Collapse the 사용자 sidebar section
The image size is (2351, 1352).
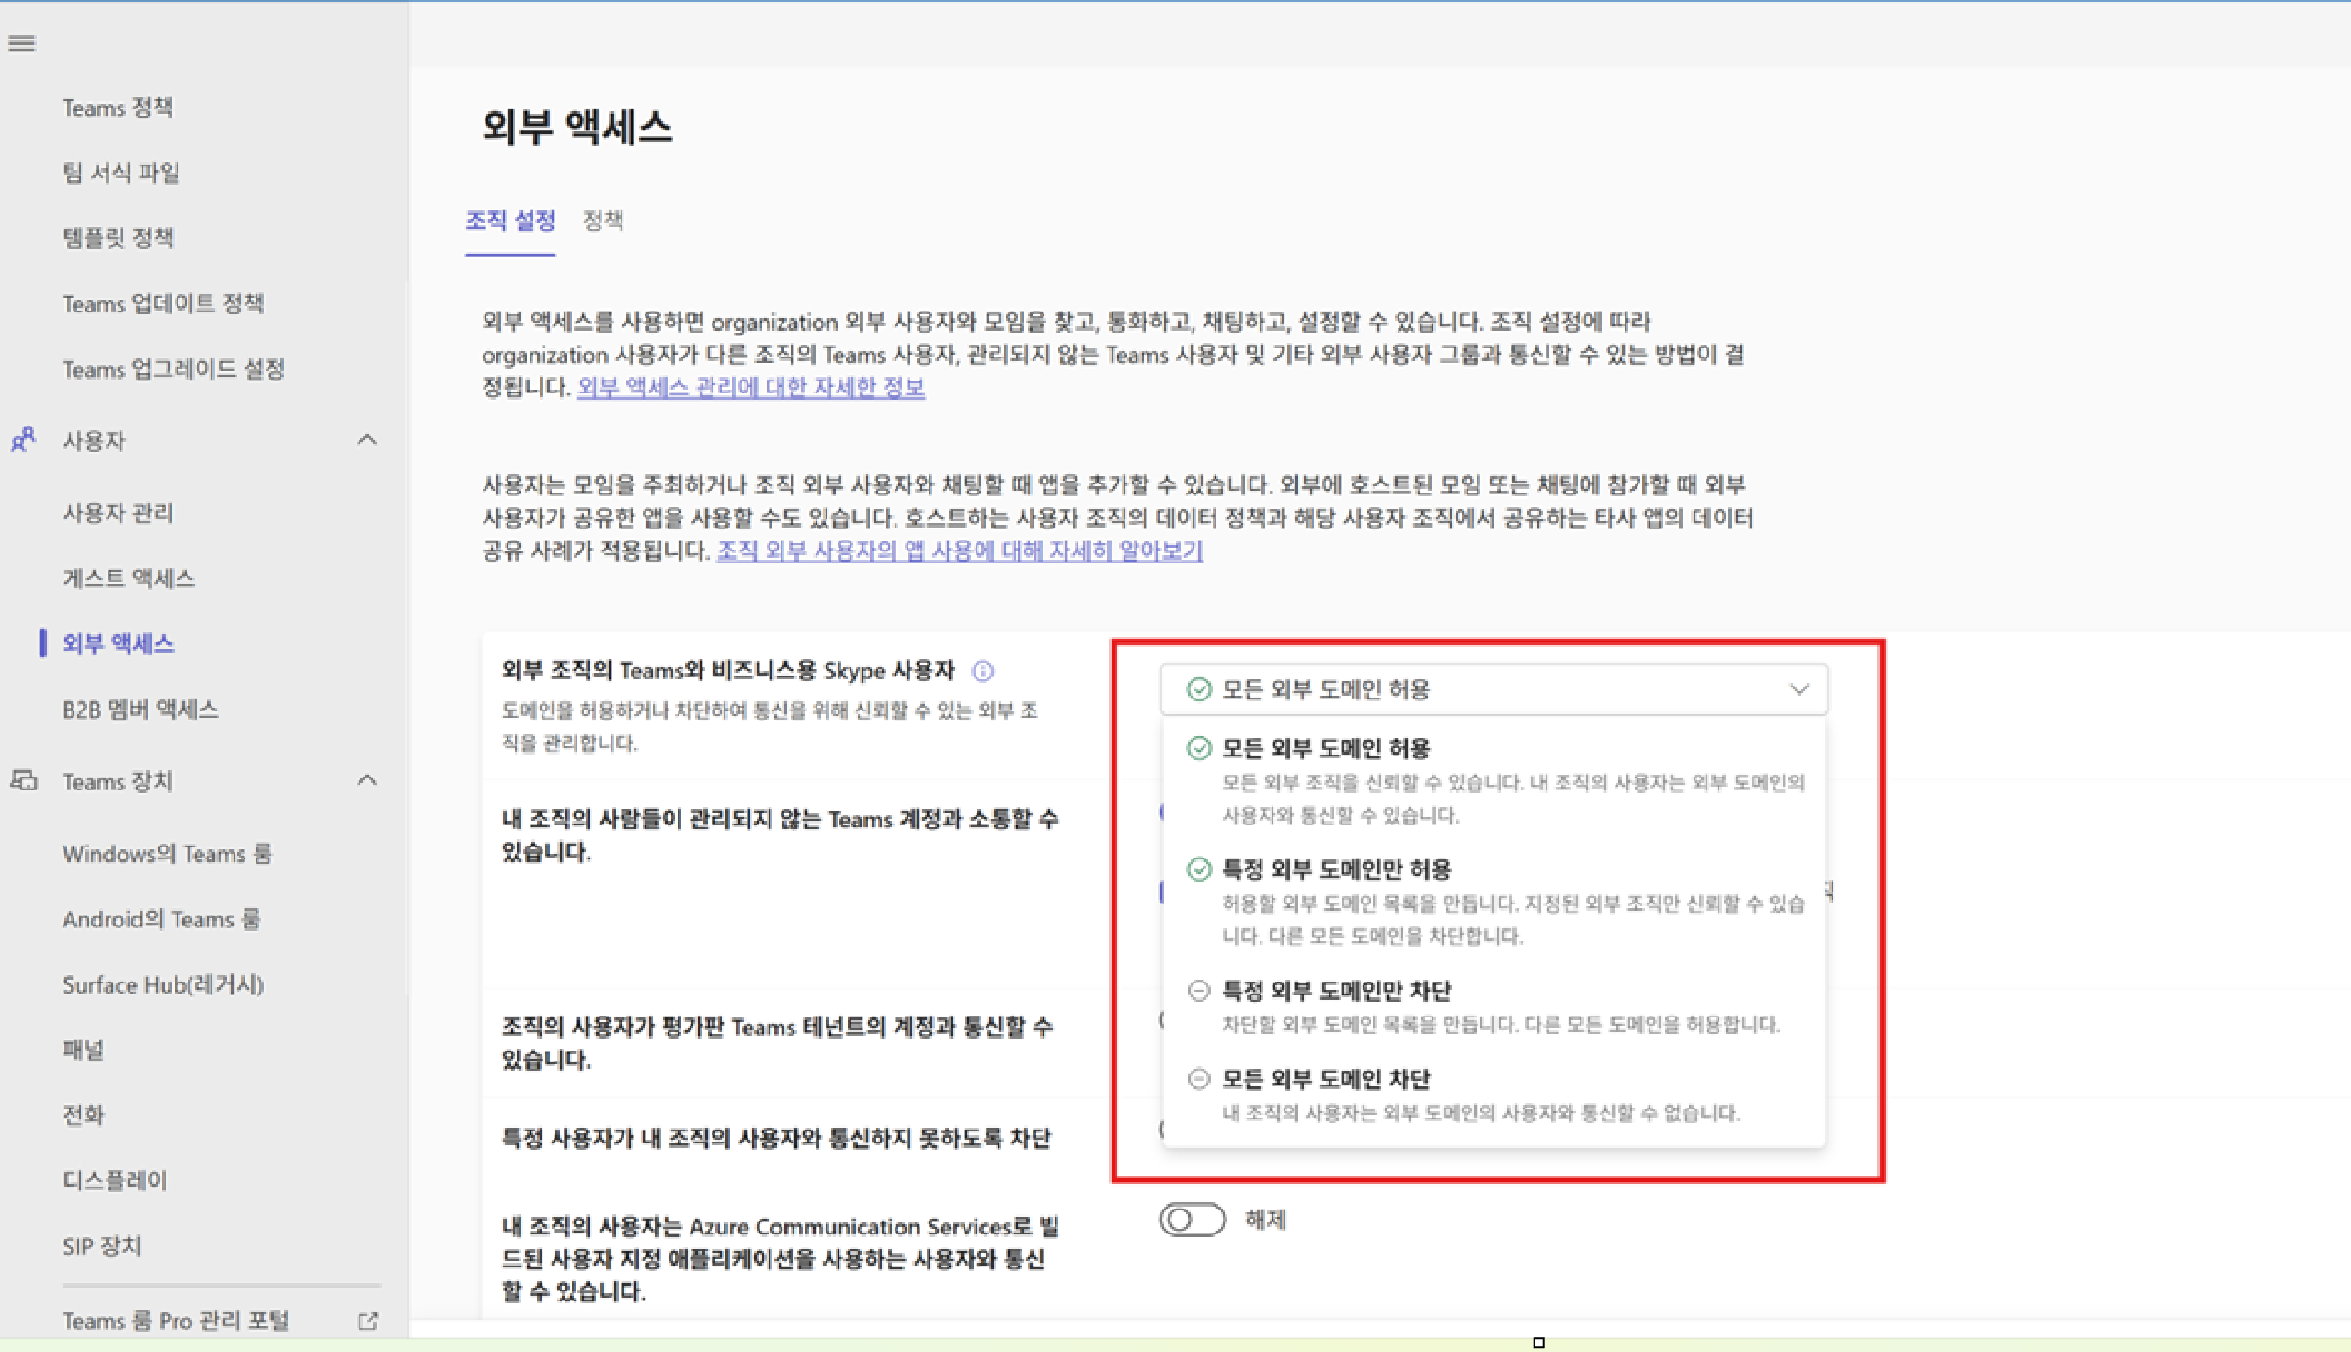[367, 439]
